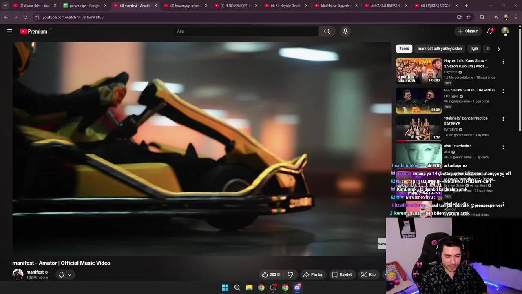
Task: Close the manifest - Amatör tab
Action: coord(156,6)
